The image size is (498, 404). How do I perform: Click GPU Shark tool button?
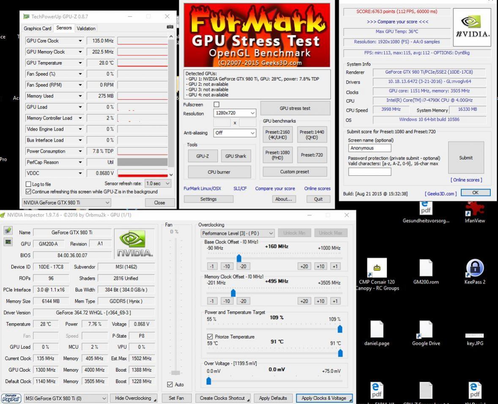pos(235,156)
